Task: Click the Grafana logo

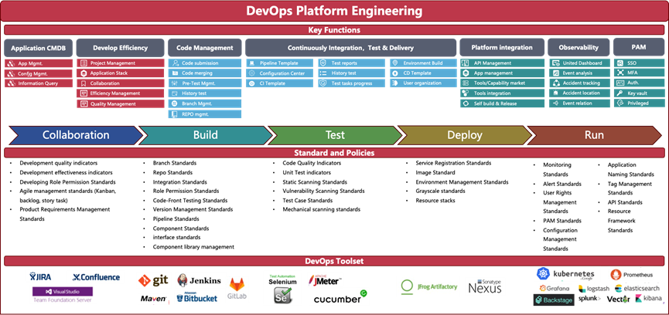Action: [x=554, y=288]
